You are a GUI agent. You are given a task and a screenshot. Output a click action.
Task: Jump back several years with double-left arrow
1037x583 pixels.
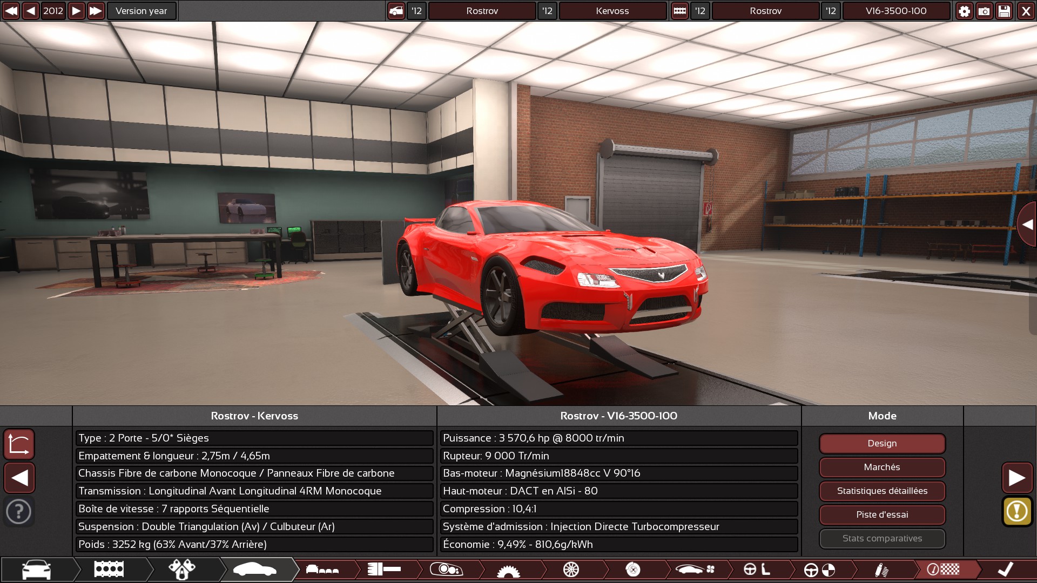pyautogui.click(x=11, y=11)
